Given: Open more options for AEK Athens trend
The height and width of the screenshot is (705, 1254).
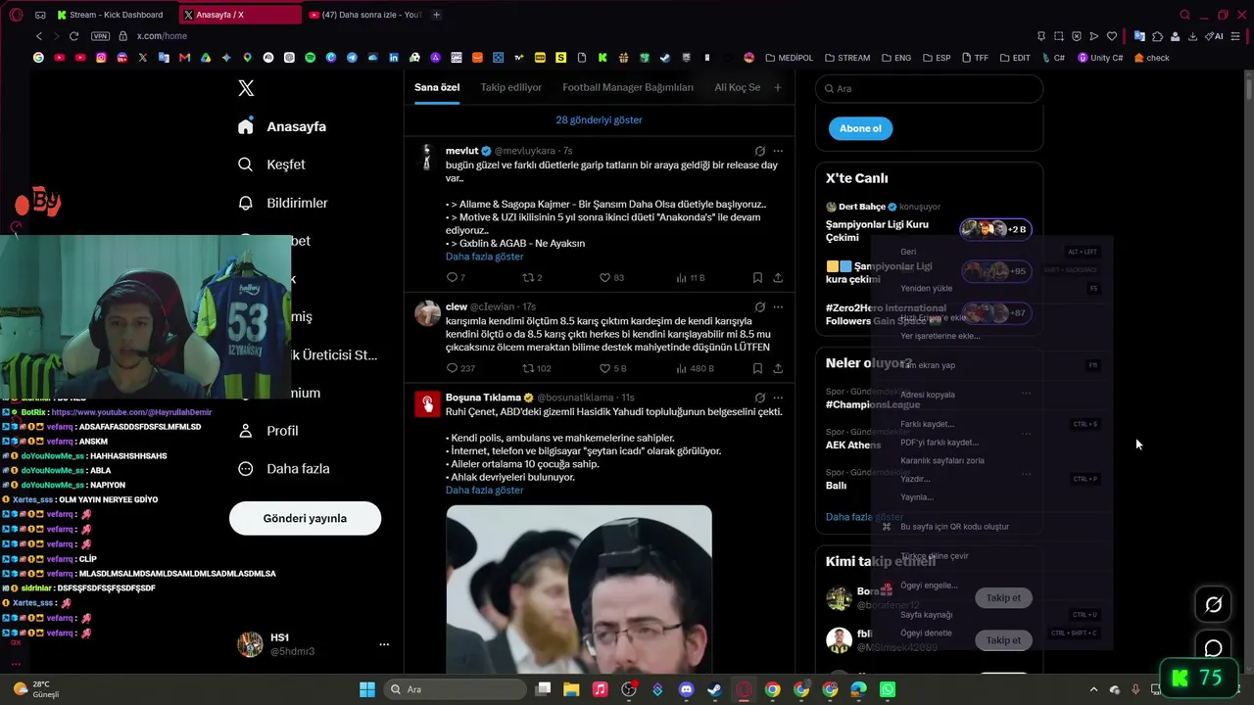Looking at the screenshot, I should coord(1026,433).
